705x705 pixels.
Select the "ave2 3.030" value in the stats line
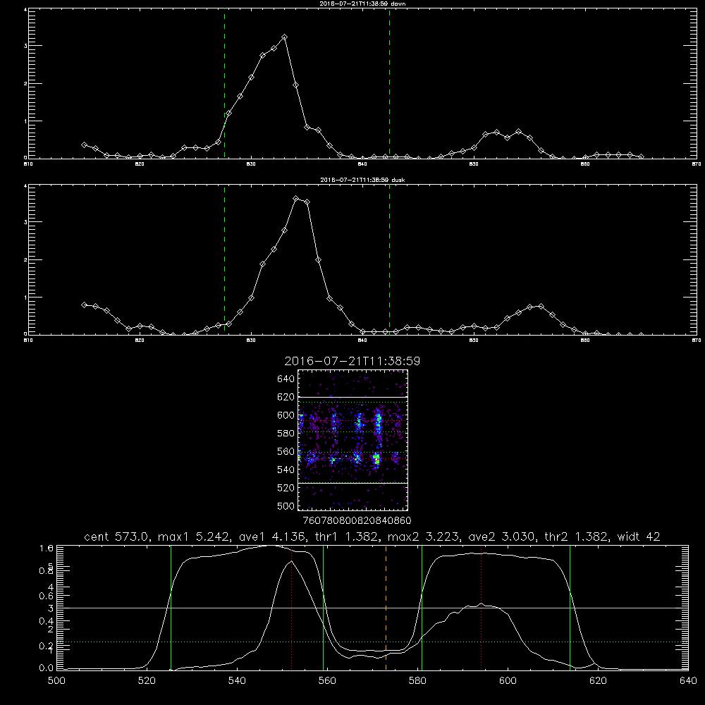tap(501, 537)
